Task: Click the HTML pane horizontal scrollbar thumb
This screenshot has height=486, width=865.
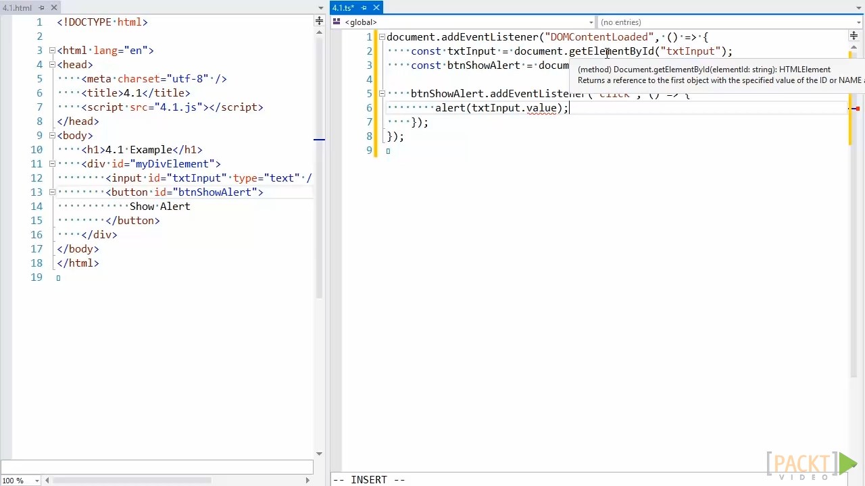Action: pos(132,481)
